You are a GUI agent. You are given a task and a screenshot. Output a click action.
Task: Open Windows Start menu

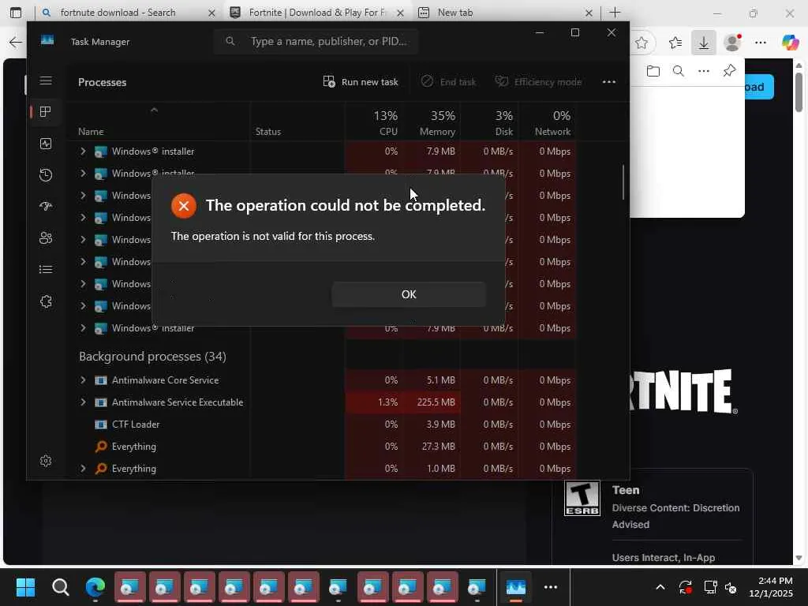pos(25,587)
